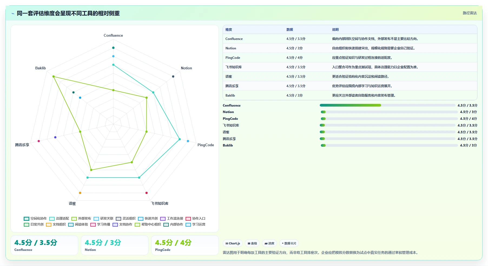Click the 飞书知识库 progress bar
This screenshot has height=266, width=488.
coord(387,125)
